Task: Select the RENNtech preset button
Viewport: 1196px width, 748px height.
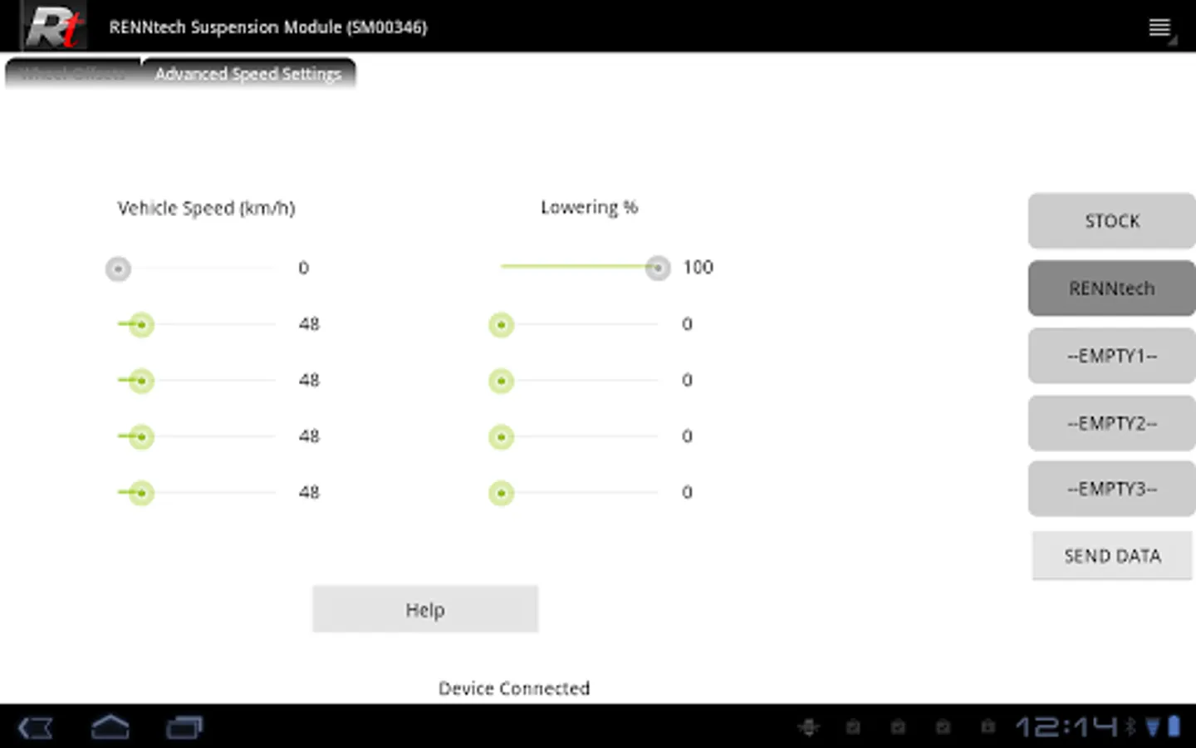Action: pyautogui.click(x=1112, y=288)
